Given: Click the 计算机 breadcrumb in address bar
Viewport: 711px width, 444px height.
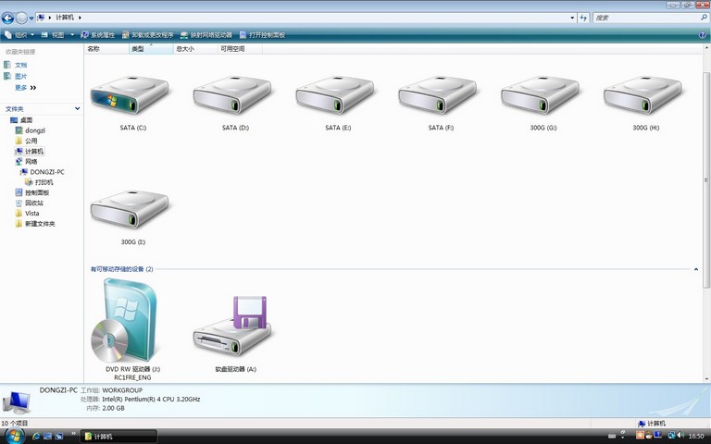Looking at the screenshot, I should click(x=65, y=18).
